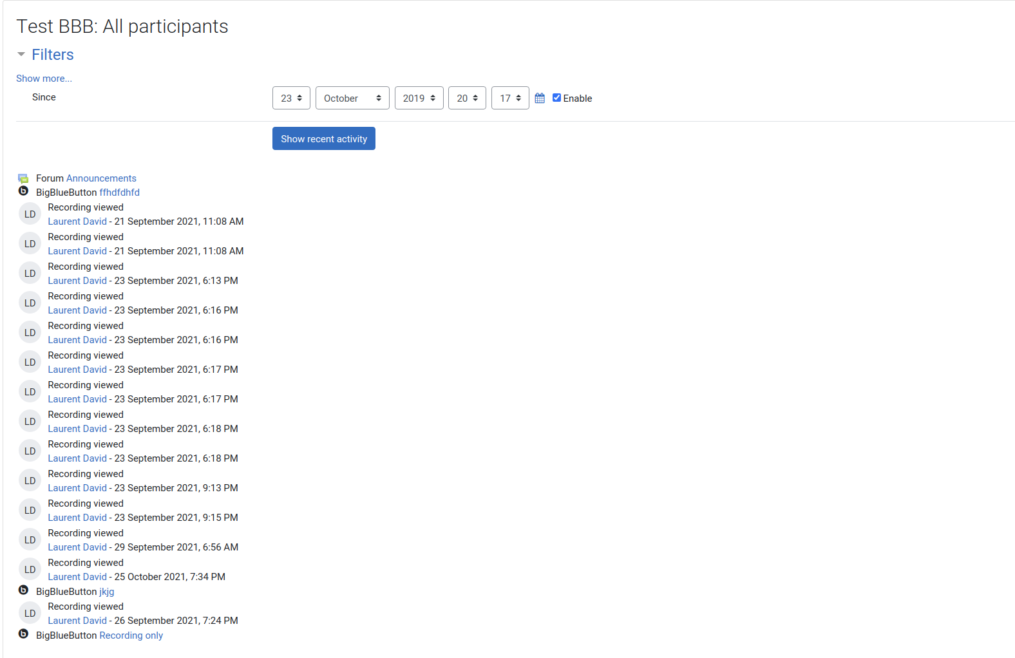Click the BigBlueButton icon beside jkjg
This screenshot has width=1015, height=658.
[23, 590]
